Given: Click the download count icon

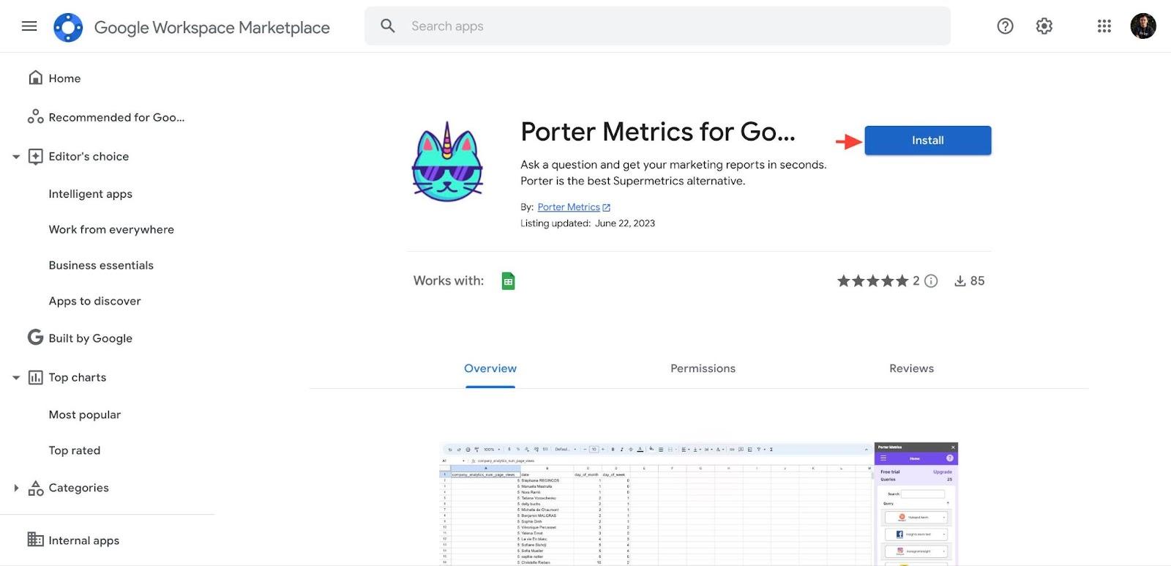Looking at the screenshot, I should click(960, 281).
